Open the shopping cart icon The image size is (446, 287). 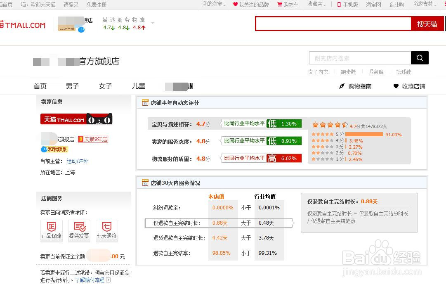coord(280,5)
